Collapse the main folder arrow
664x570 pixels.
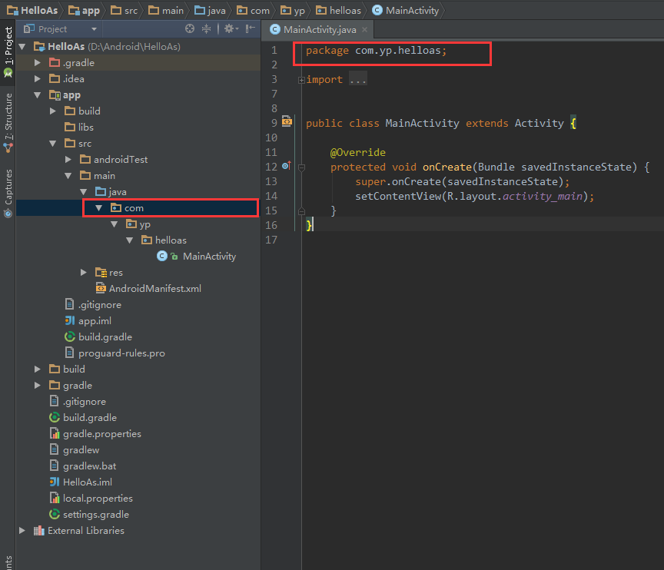coord(68,176)
